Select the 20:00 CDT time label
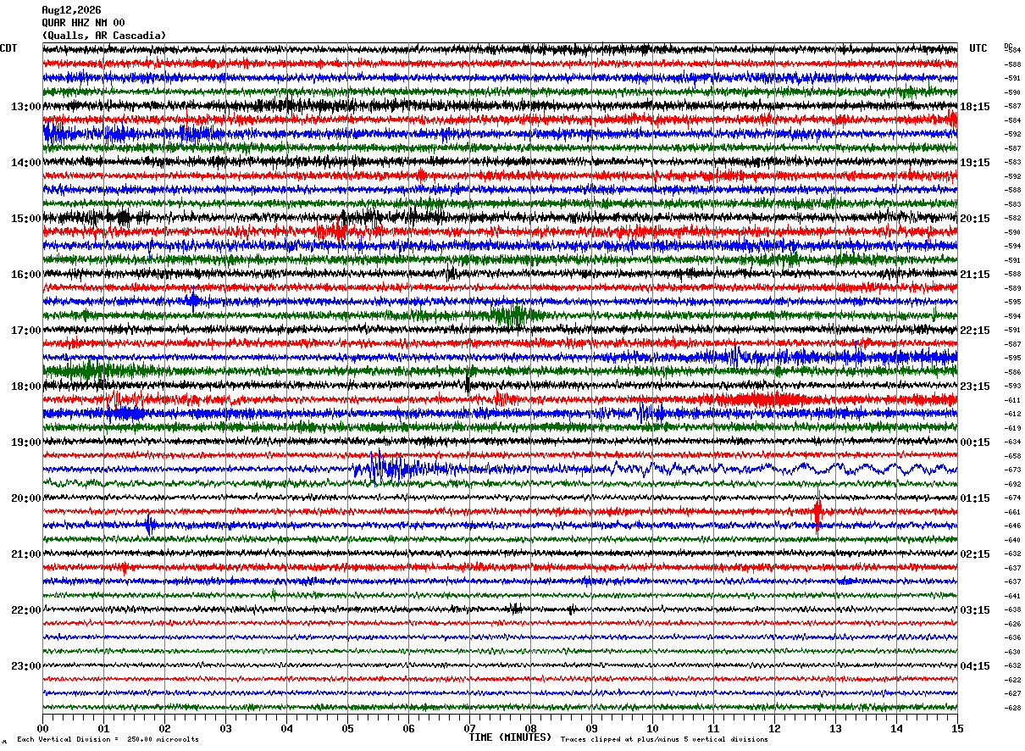 (x=26, y=498)
